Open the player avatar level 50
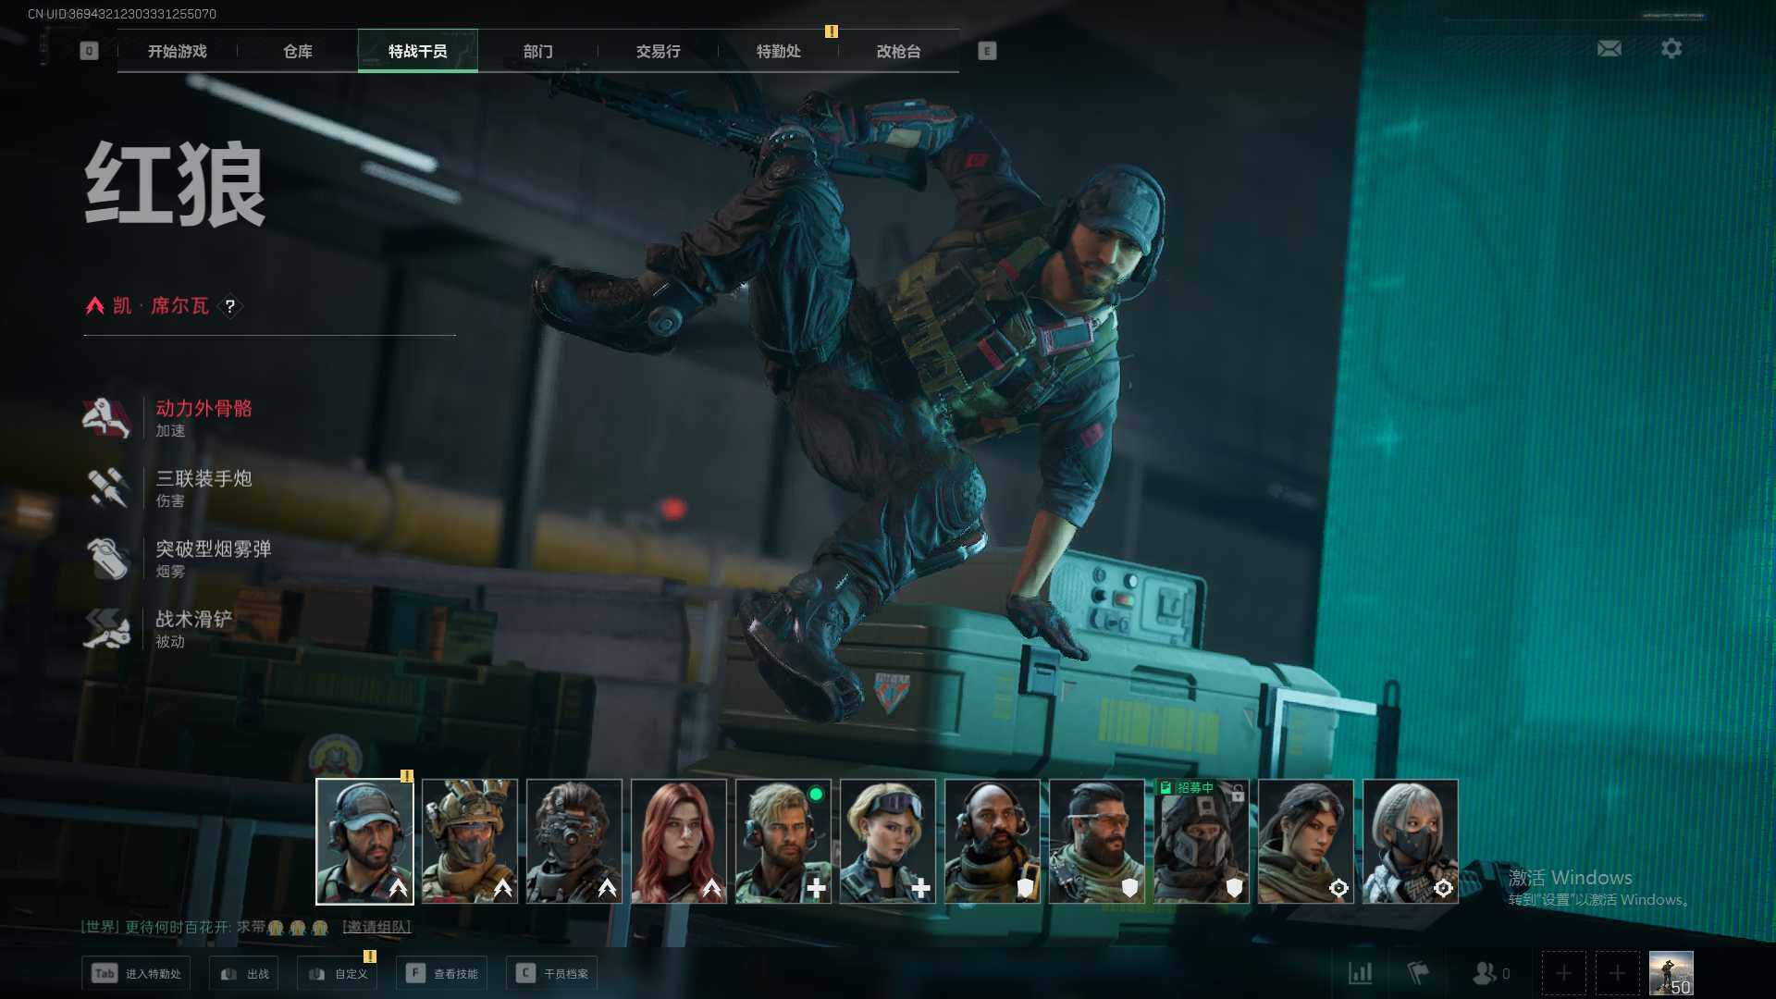 point(1671,973)
